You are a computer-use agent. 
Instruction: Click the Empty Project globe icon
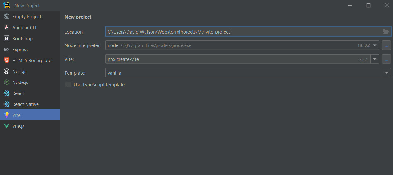[x=6, y=17]
